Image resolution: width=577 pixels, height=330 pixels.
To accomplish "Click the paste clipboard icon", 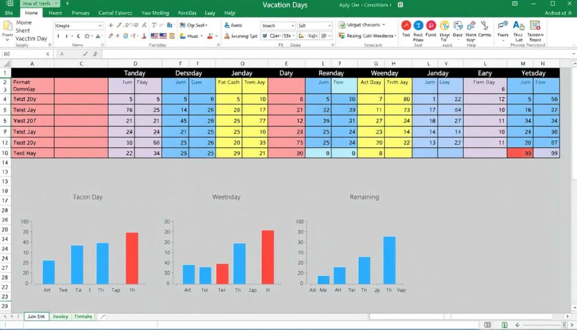I will coord(7,26).
